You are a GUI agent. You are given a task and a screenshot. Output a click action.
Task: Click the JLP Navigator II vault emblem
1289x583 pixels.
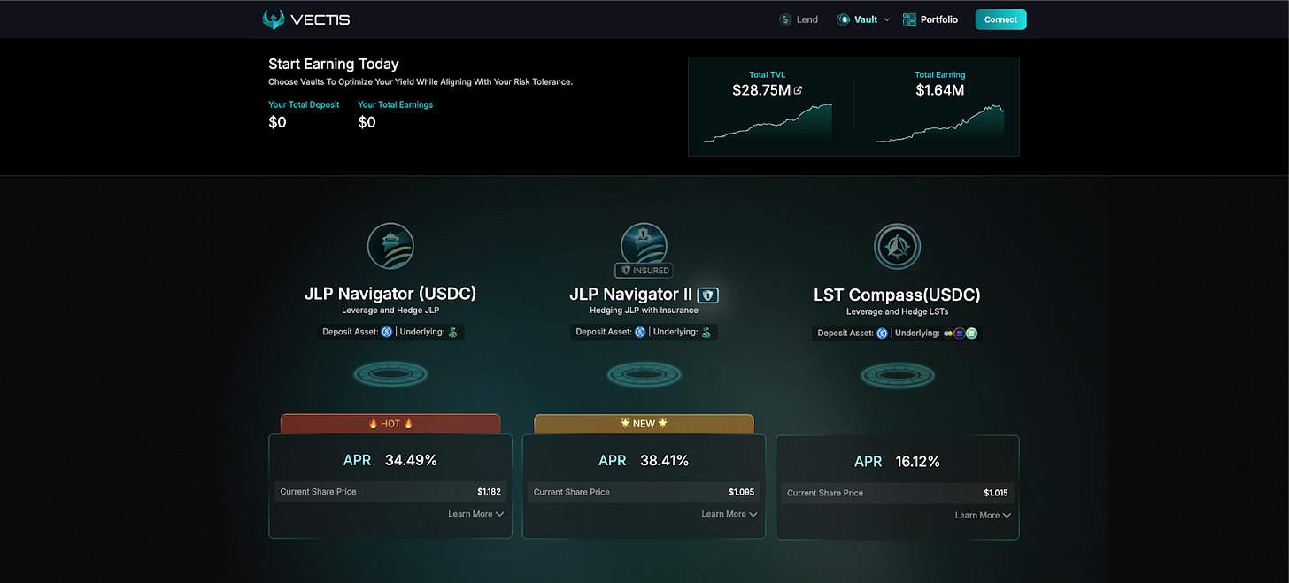pyautogui.click(x=644, y=244)
